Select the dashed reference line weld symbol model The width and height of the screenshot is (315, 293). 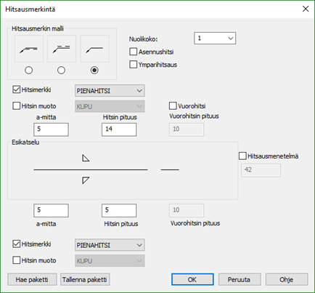[x=62, y=49]
